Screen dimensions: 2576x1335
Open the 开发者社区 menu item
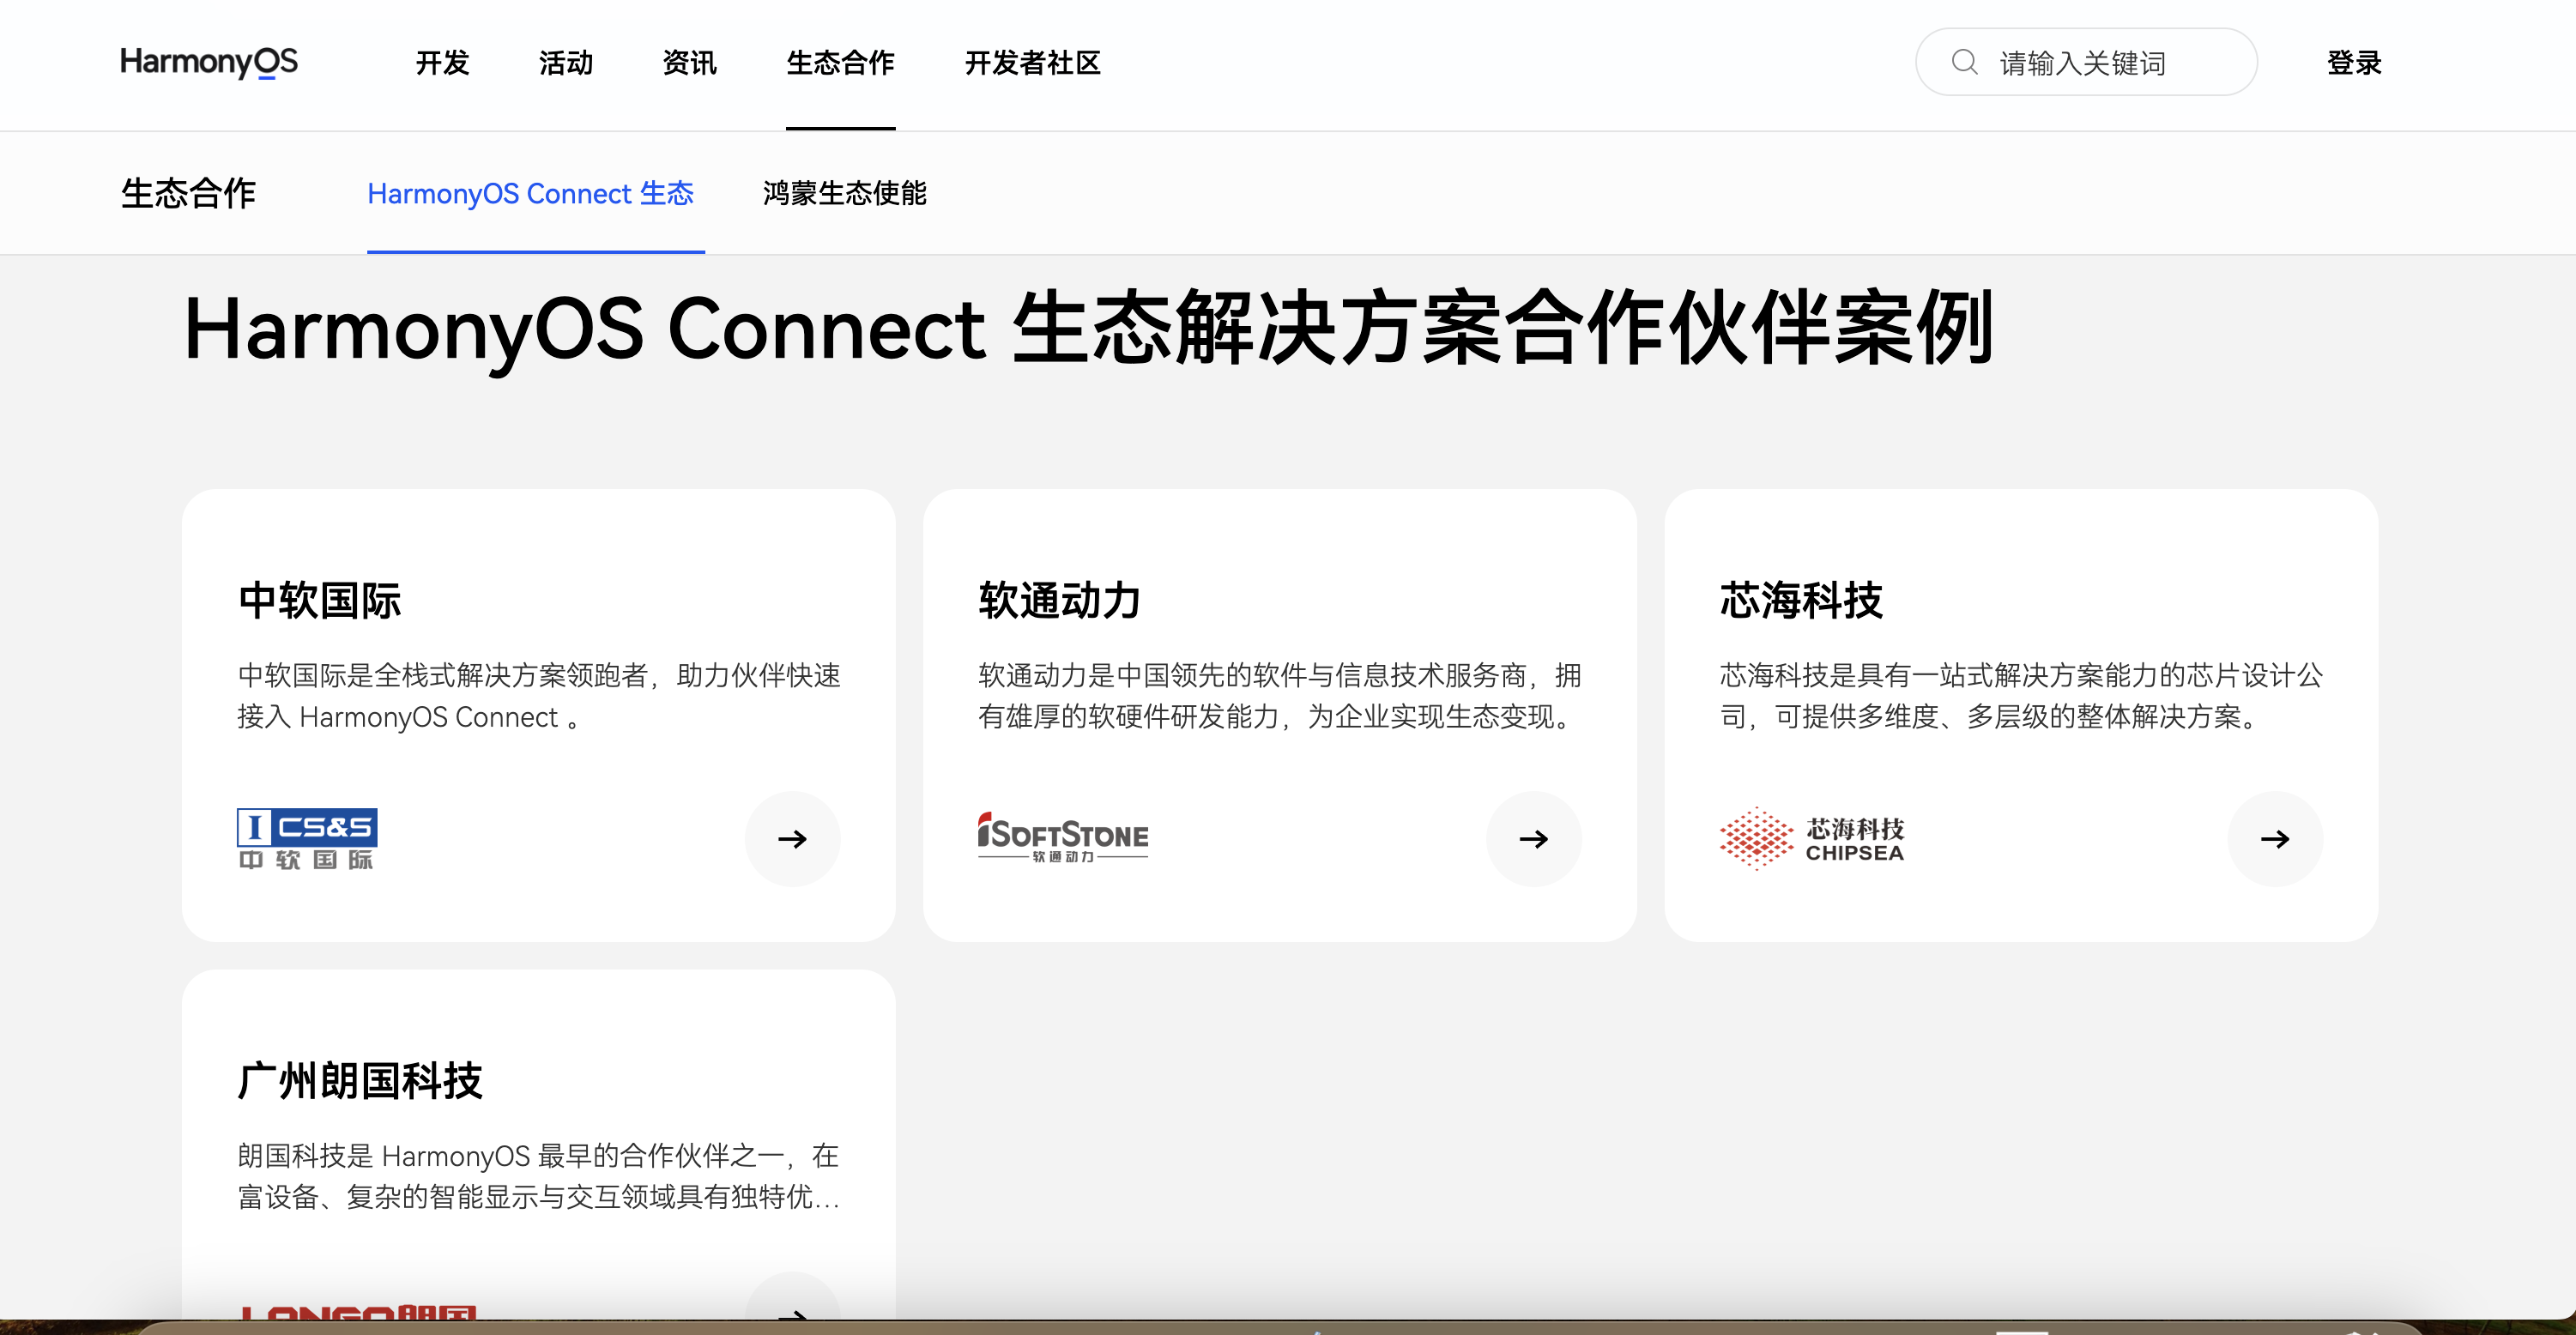click(x=1032, y=63)
